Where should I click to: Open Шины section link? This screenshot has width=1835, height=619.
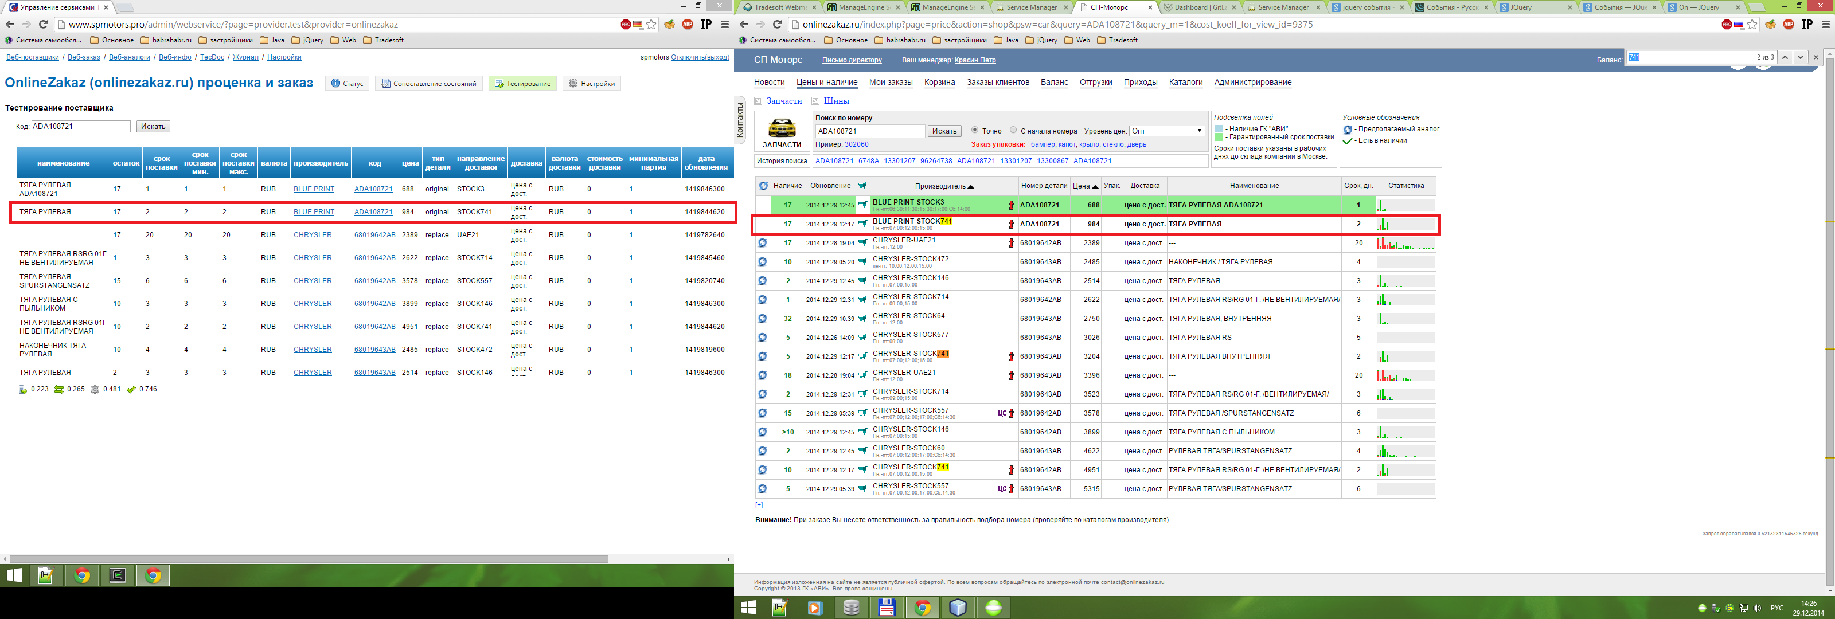[x=836, y=101]
